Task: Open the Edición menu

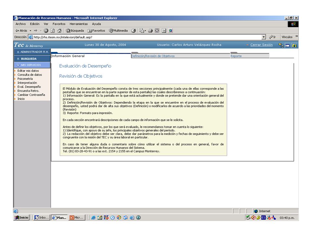Action: pyautogui.click(x=35, y=24)
